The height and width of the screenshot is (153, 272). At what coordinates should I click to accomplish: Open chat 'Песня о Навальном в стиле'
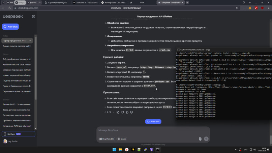click(17, 86)
